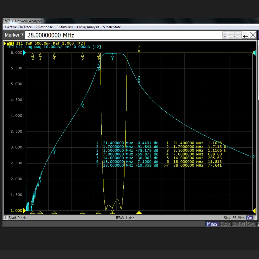This screenshot has height=259, width=259.
Task: Open the 3 Stimulus menu
Action: (64, 27)
